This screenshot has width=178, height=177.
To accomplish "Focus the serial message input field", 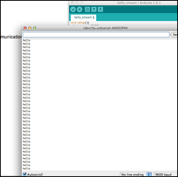I will pos(96,35).
